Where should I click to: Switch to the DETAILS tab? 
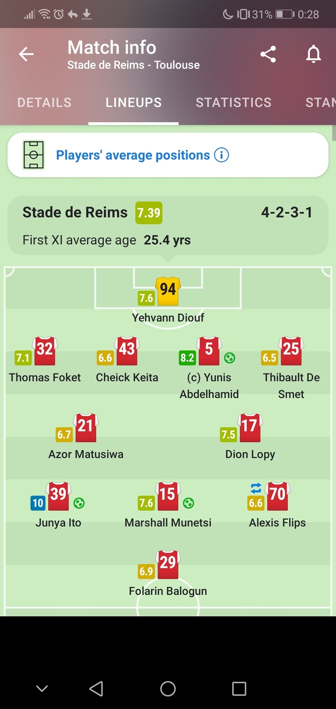coord(44,103)
